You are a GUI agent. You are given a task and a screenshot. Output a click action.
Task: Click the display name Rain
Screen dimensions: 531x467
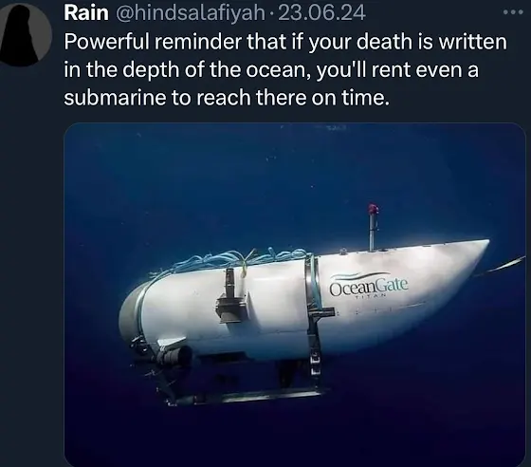[x=86, y=13]
